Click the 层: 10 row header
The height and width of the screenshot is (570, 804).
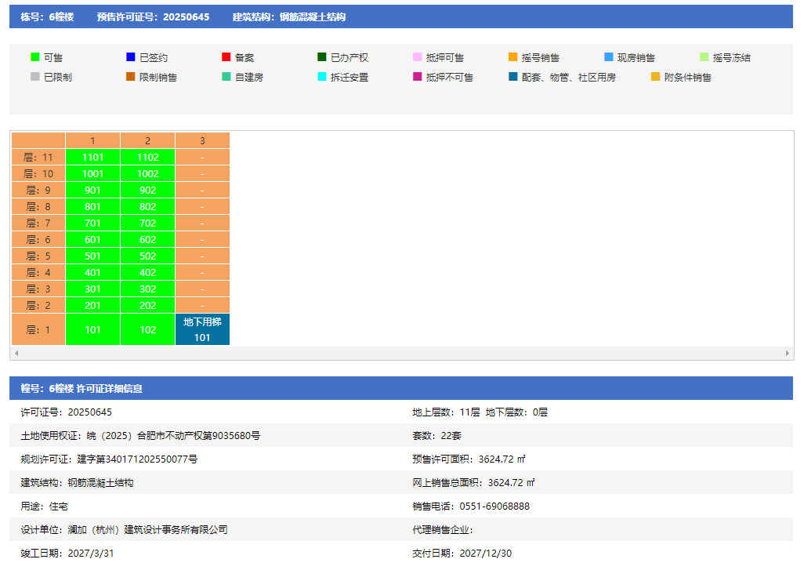[x=38, y=173]
